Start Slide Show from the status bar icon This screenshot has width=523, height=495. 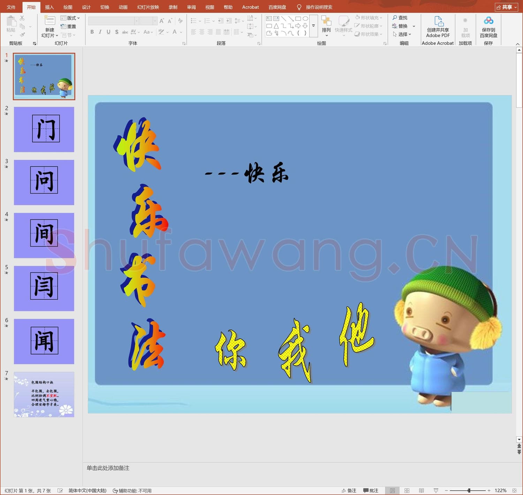[436, 490]
